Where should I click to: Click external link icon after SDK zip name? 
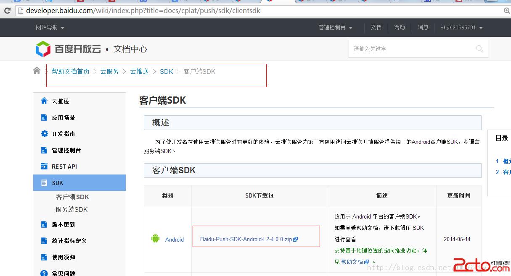296,240
